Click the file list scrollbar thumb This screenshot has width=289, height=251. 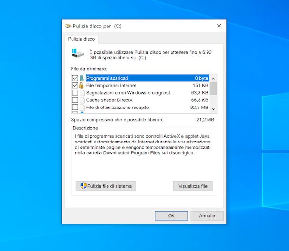coord(213,89)
